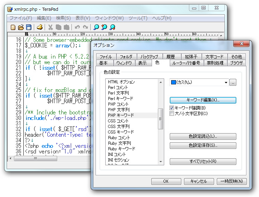The image size is (259, 197).
Task: Switch to the バックアップ tab
Action: pos(150,57)
